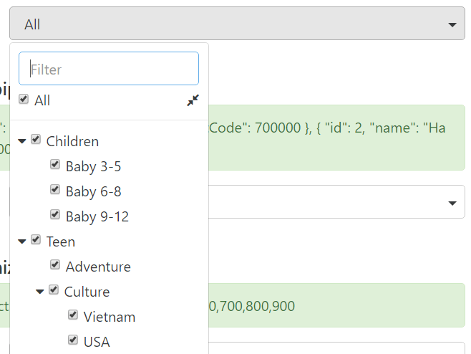Select the Adventure label

(98, 267)
